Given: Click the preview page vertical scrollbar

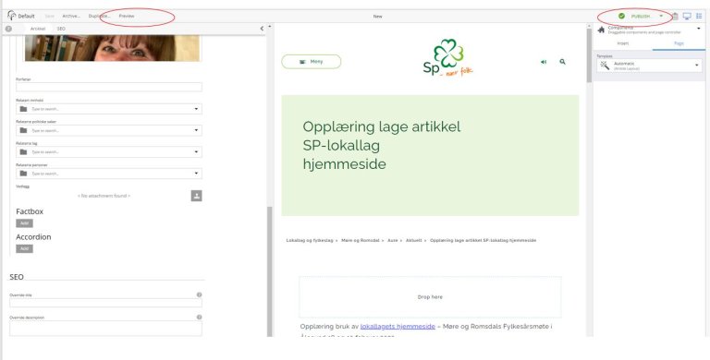Looking at the screenshot, I should point(589,54).
